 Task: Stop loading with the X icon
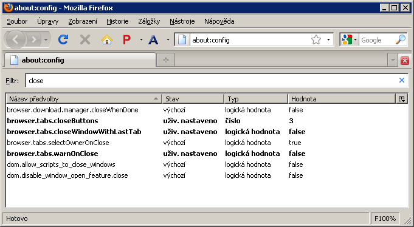[x=85, y=40]
